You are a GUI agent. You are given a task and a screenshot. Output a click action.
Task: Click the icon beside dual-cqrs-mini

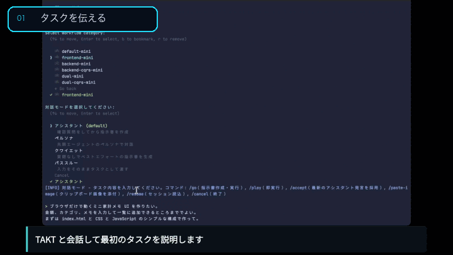click(x=57, y=82)
